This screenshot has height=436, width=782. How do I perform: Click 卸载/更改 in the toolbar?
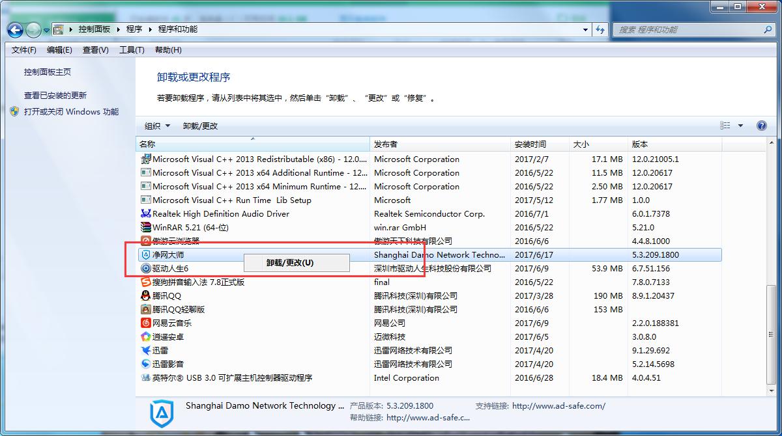(200, 126)
